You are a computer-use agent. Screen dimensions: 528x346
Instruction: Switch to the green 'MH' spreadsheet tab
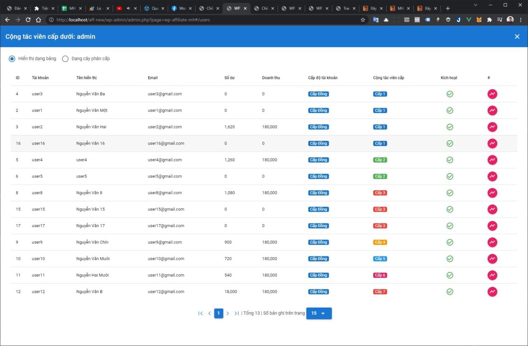[x=71, y=8]
